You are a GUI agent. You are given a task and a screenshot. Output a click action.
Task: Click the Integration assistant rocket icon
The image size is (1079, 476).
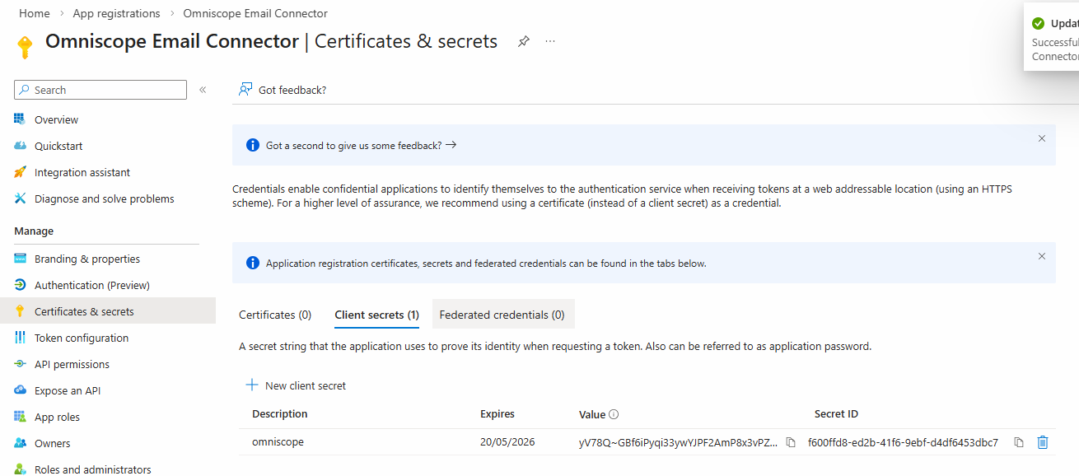click(21, 172)
